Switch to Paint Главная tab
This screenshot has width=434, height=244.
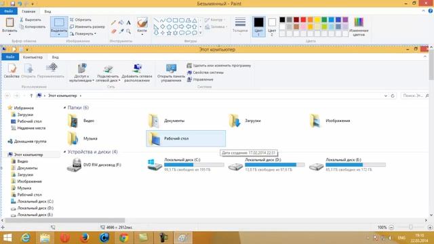coord(28,12)
